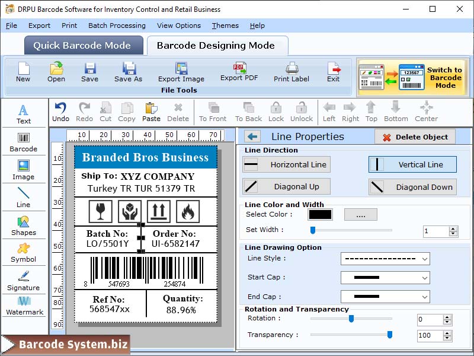474x356 pixels.
Task: Export the label as an image
Action: pyautogui.click(x=181, y=72)
